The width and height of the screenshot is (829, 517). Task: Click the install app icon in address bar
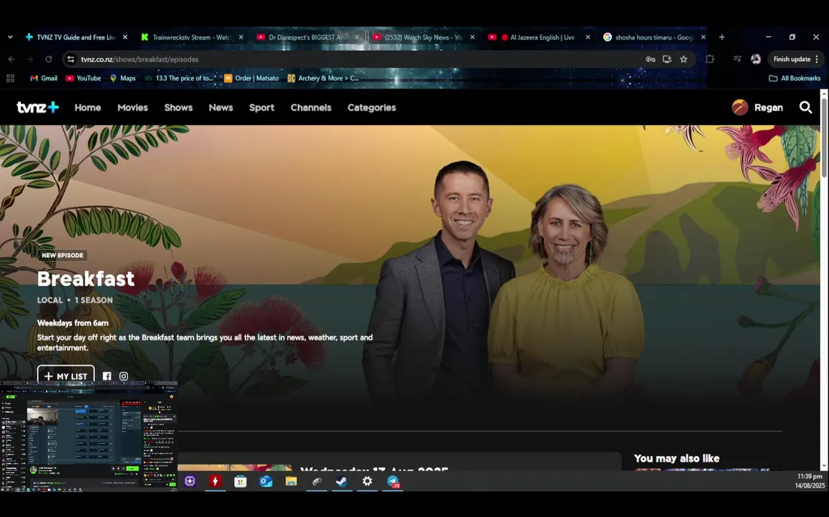click(x=667, y=59)
